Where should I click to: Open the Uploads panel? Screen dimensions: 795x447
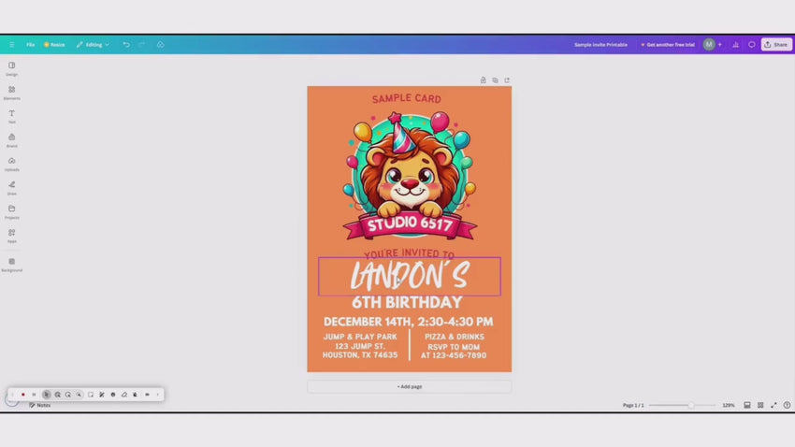pyautogui.click(x=11, y=164)
